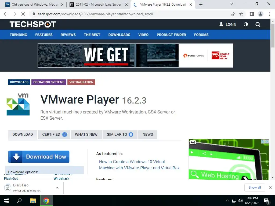This screenshot has height=206, width=275.
Task: Open Windows 10 Virtual Machine article link
Action: click(x=139, y=165)
